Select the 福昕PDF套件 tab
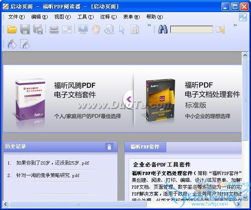Viewport: 251px width, 210px height. (145, 147)
